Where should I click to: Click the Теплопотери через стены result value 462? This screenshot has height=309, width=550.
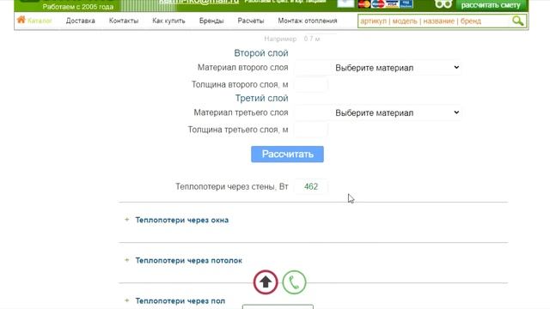pyautogui.click(x=311, y=187)
